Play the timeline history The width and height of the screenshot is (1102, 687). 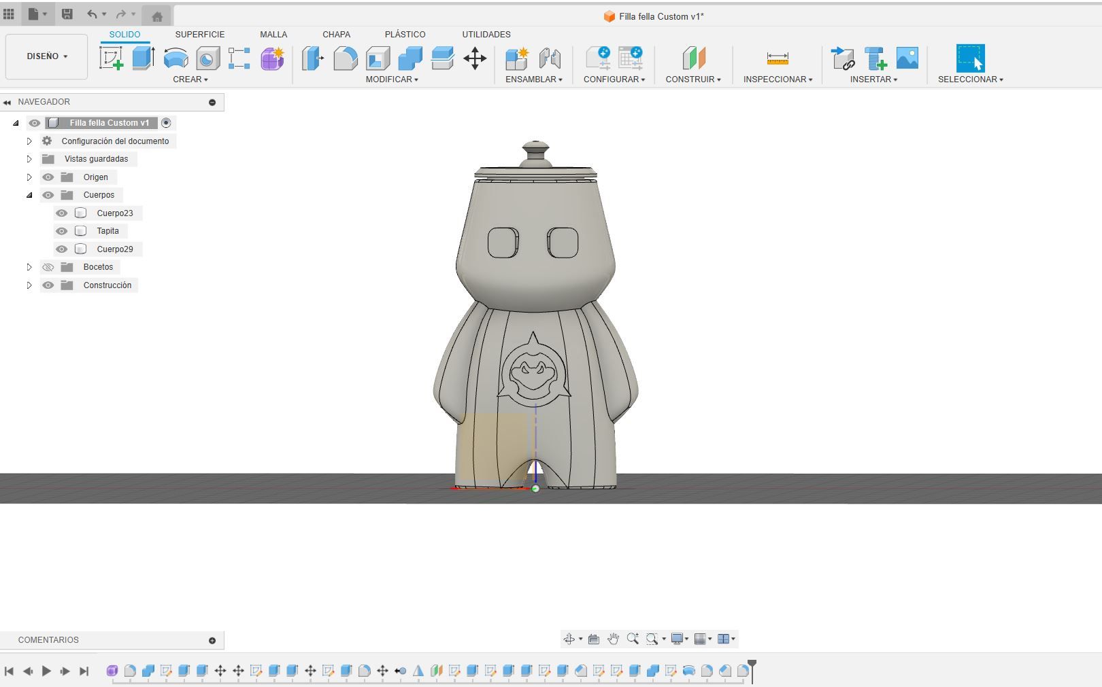click(46, 671)
